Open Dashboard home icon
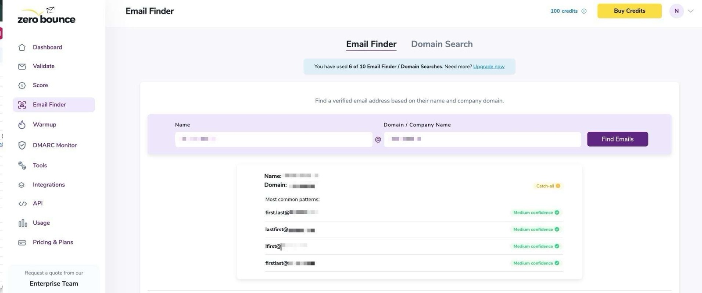 tap(22, 47)
